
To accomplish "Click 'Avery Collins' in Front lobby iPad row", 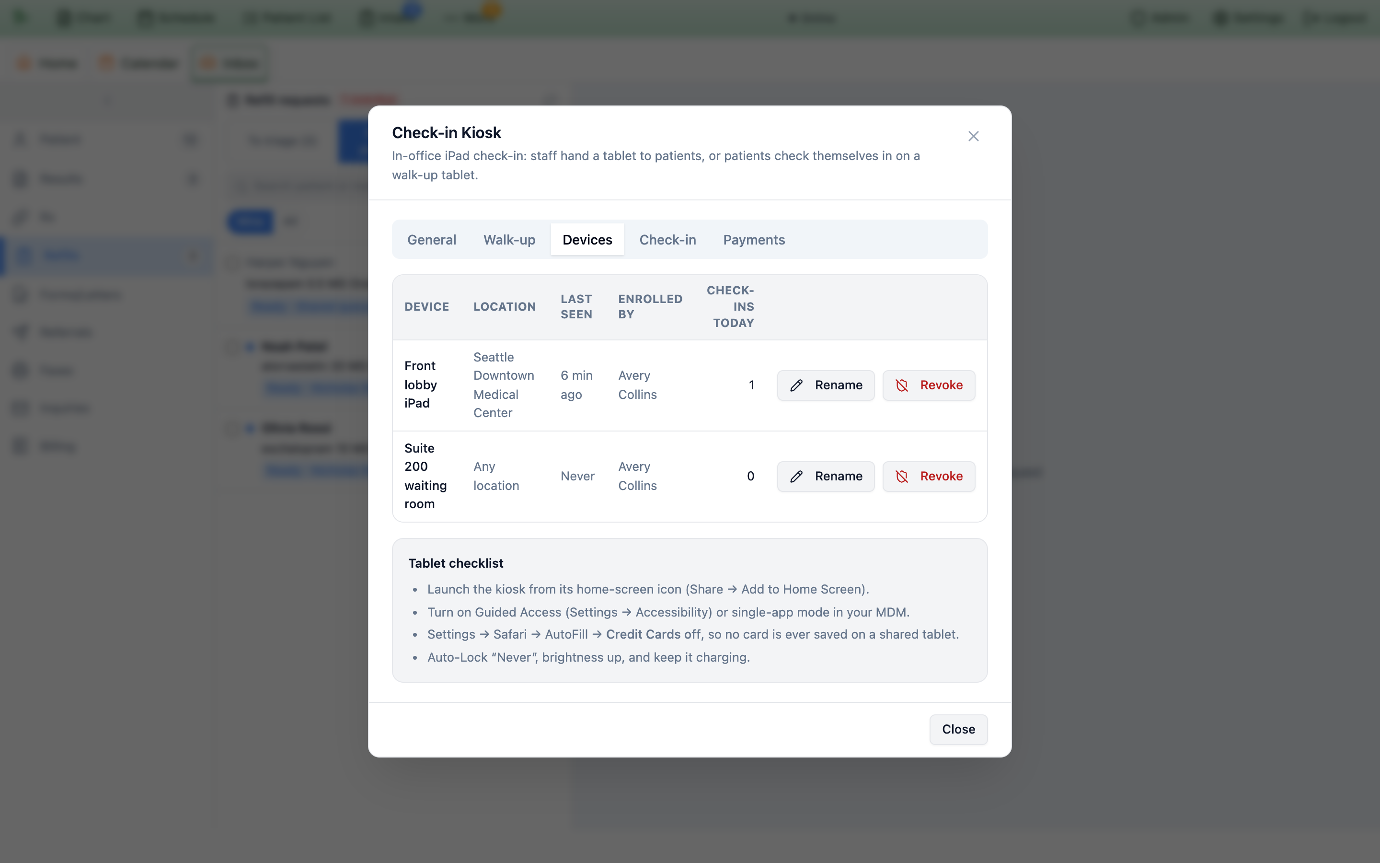I will (x=638, y=385).
